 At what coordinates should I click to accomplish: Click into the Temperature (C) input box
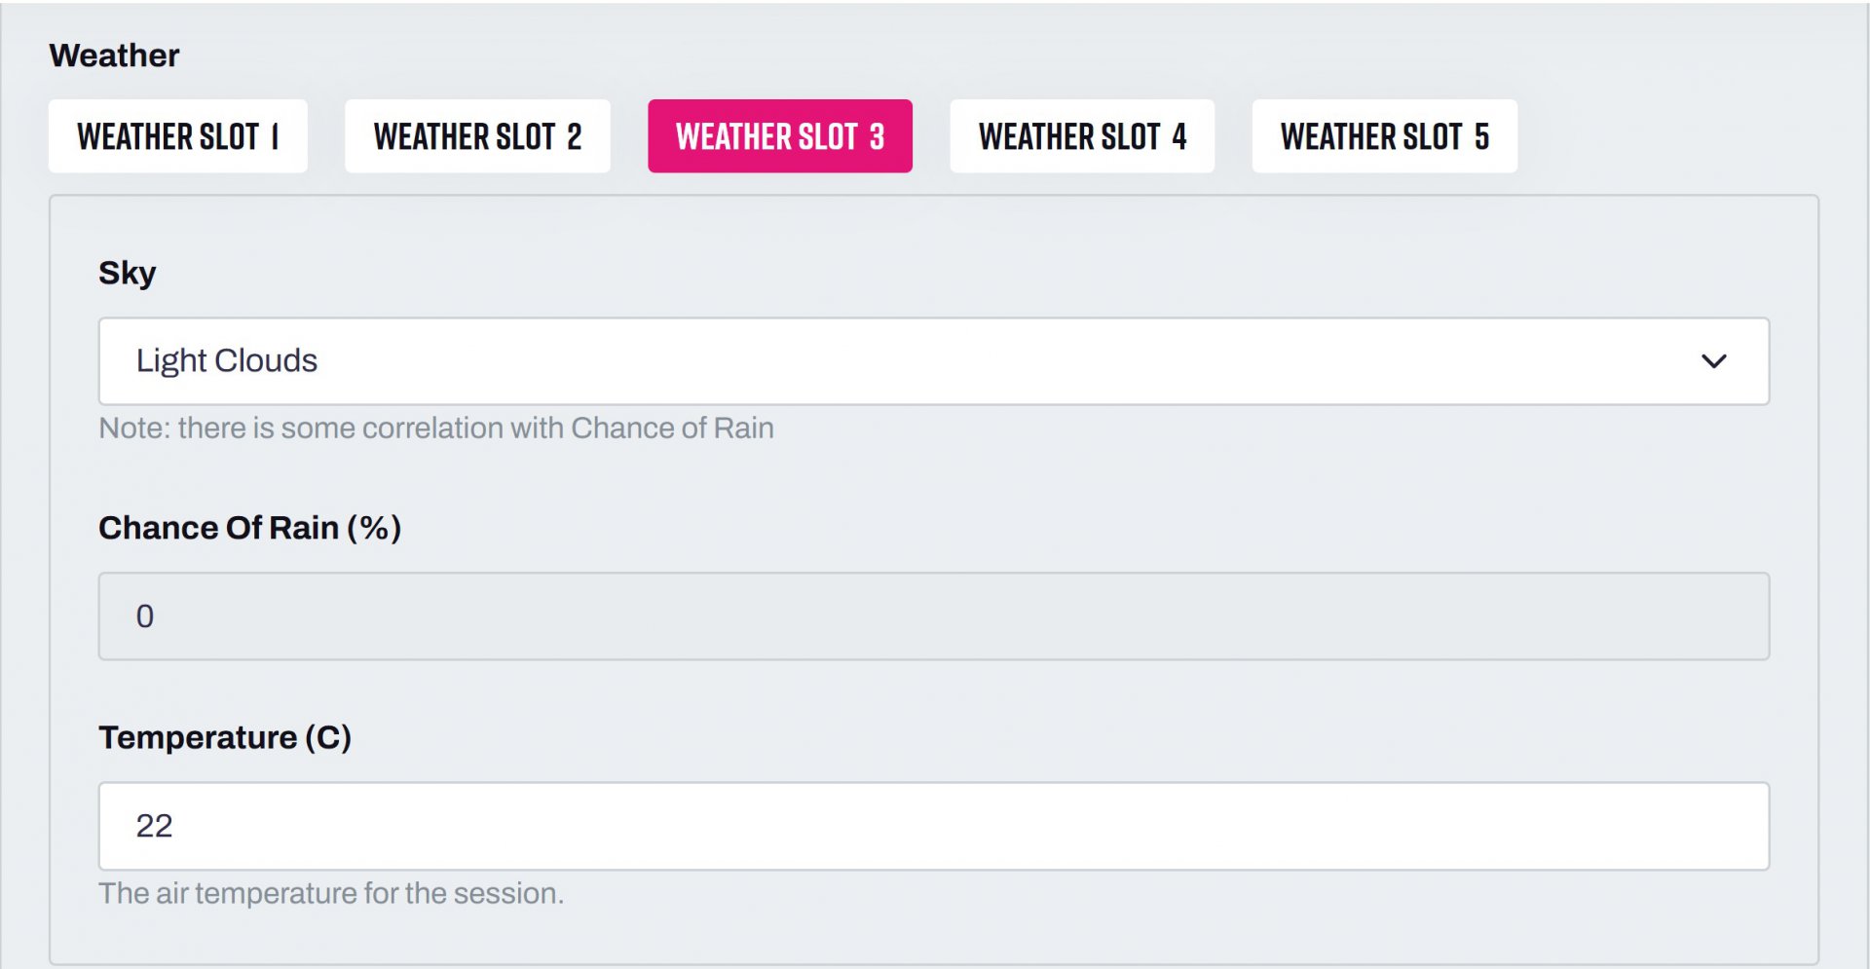pos(933,826)
